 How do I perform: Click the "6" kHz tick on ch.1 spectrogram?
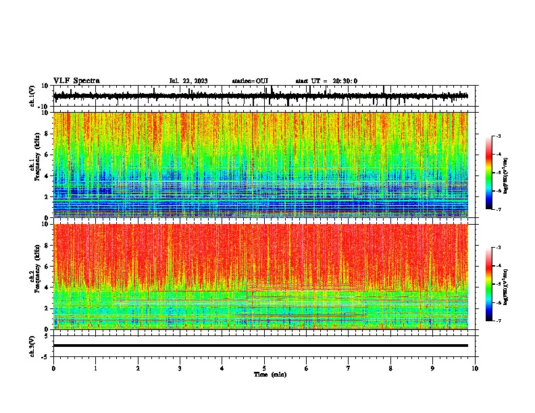pos(47,155)
